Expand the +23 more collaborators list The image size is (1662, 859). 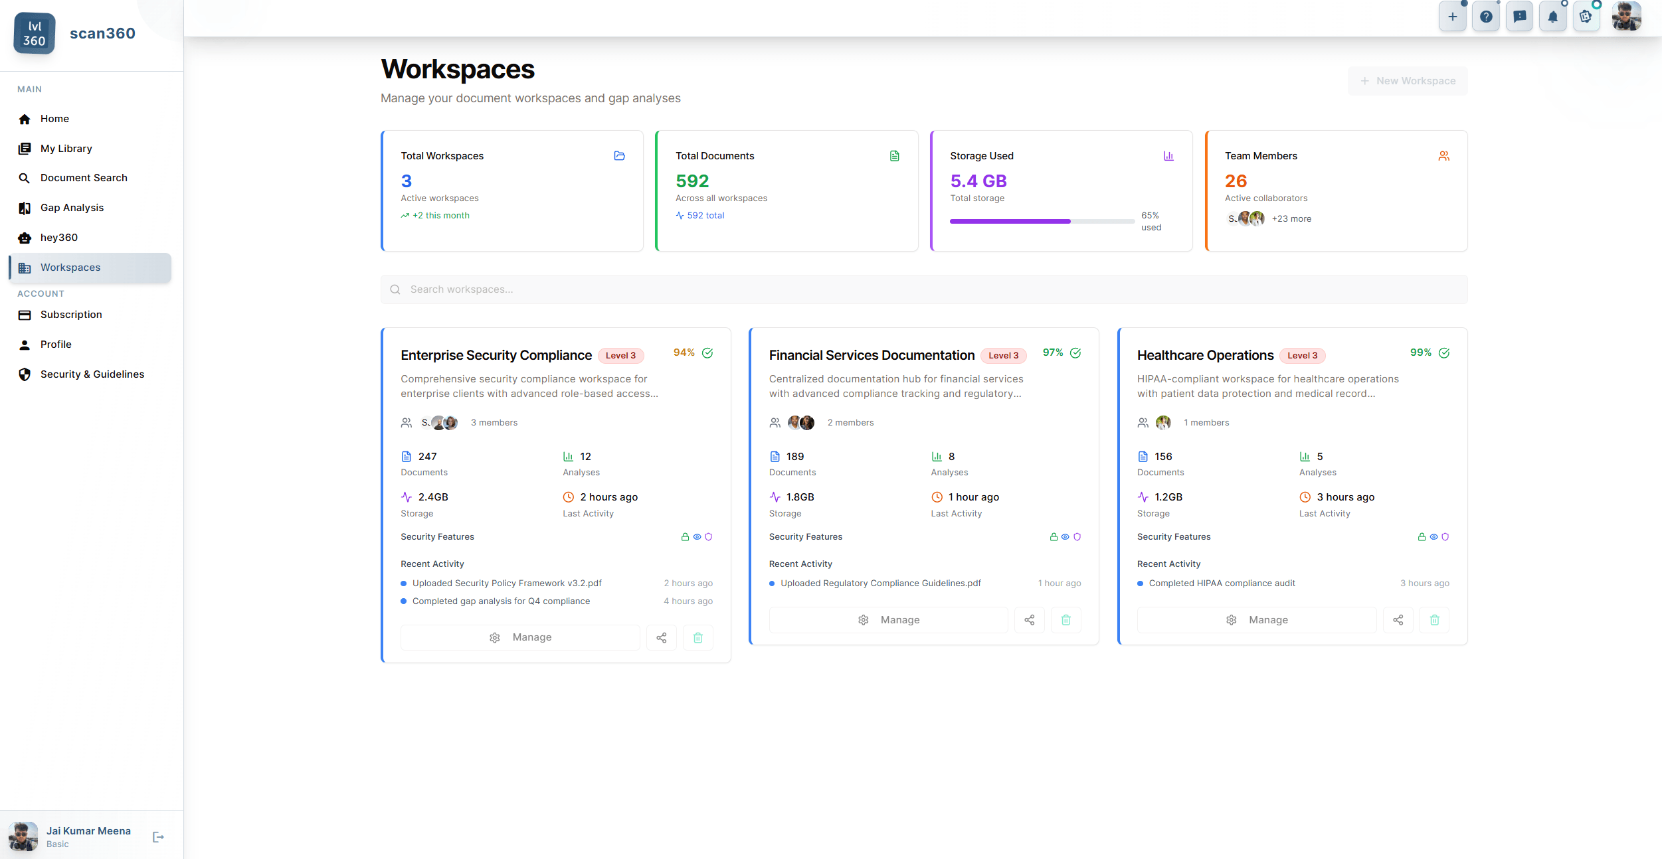1291,218
